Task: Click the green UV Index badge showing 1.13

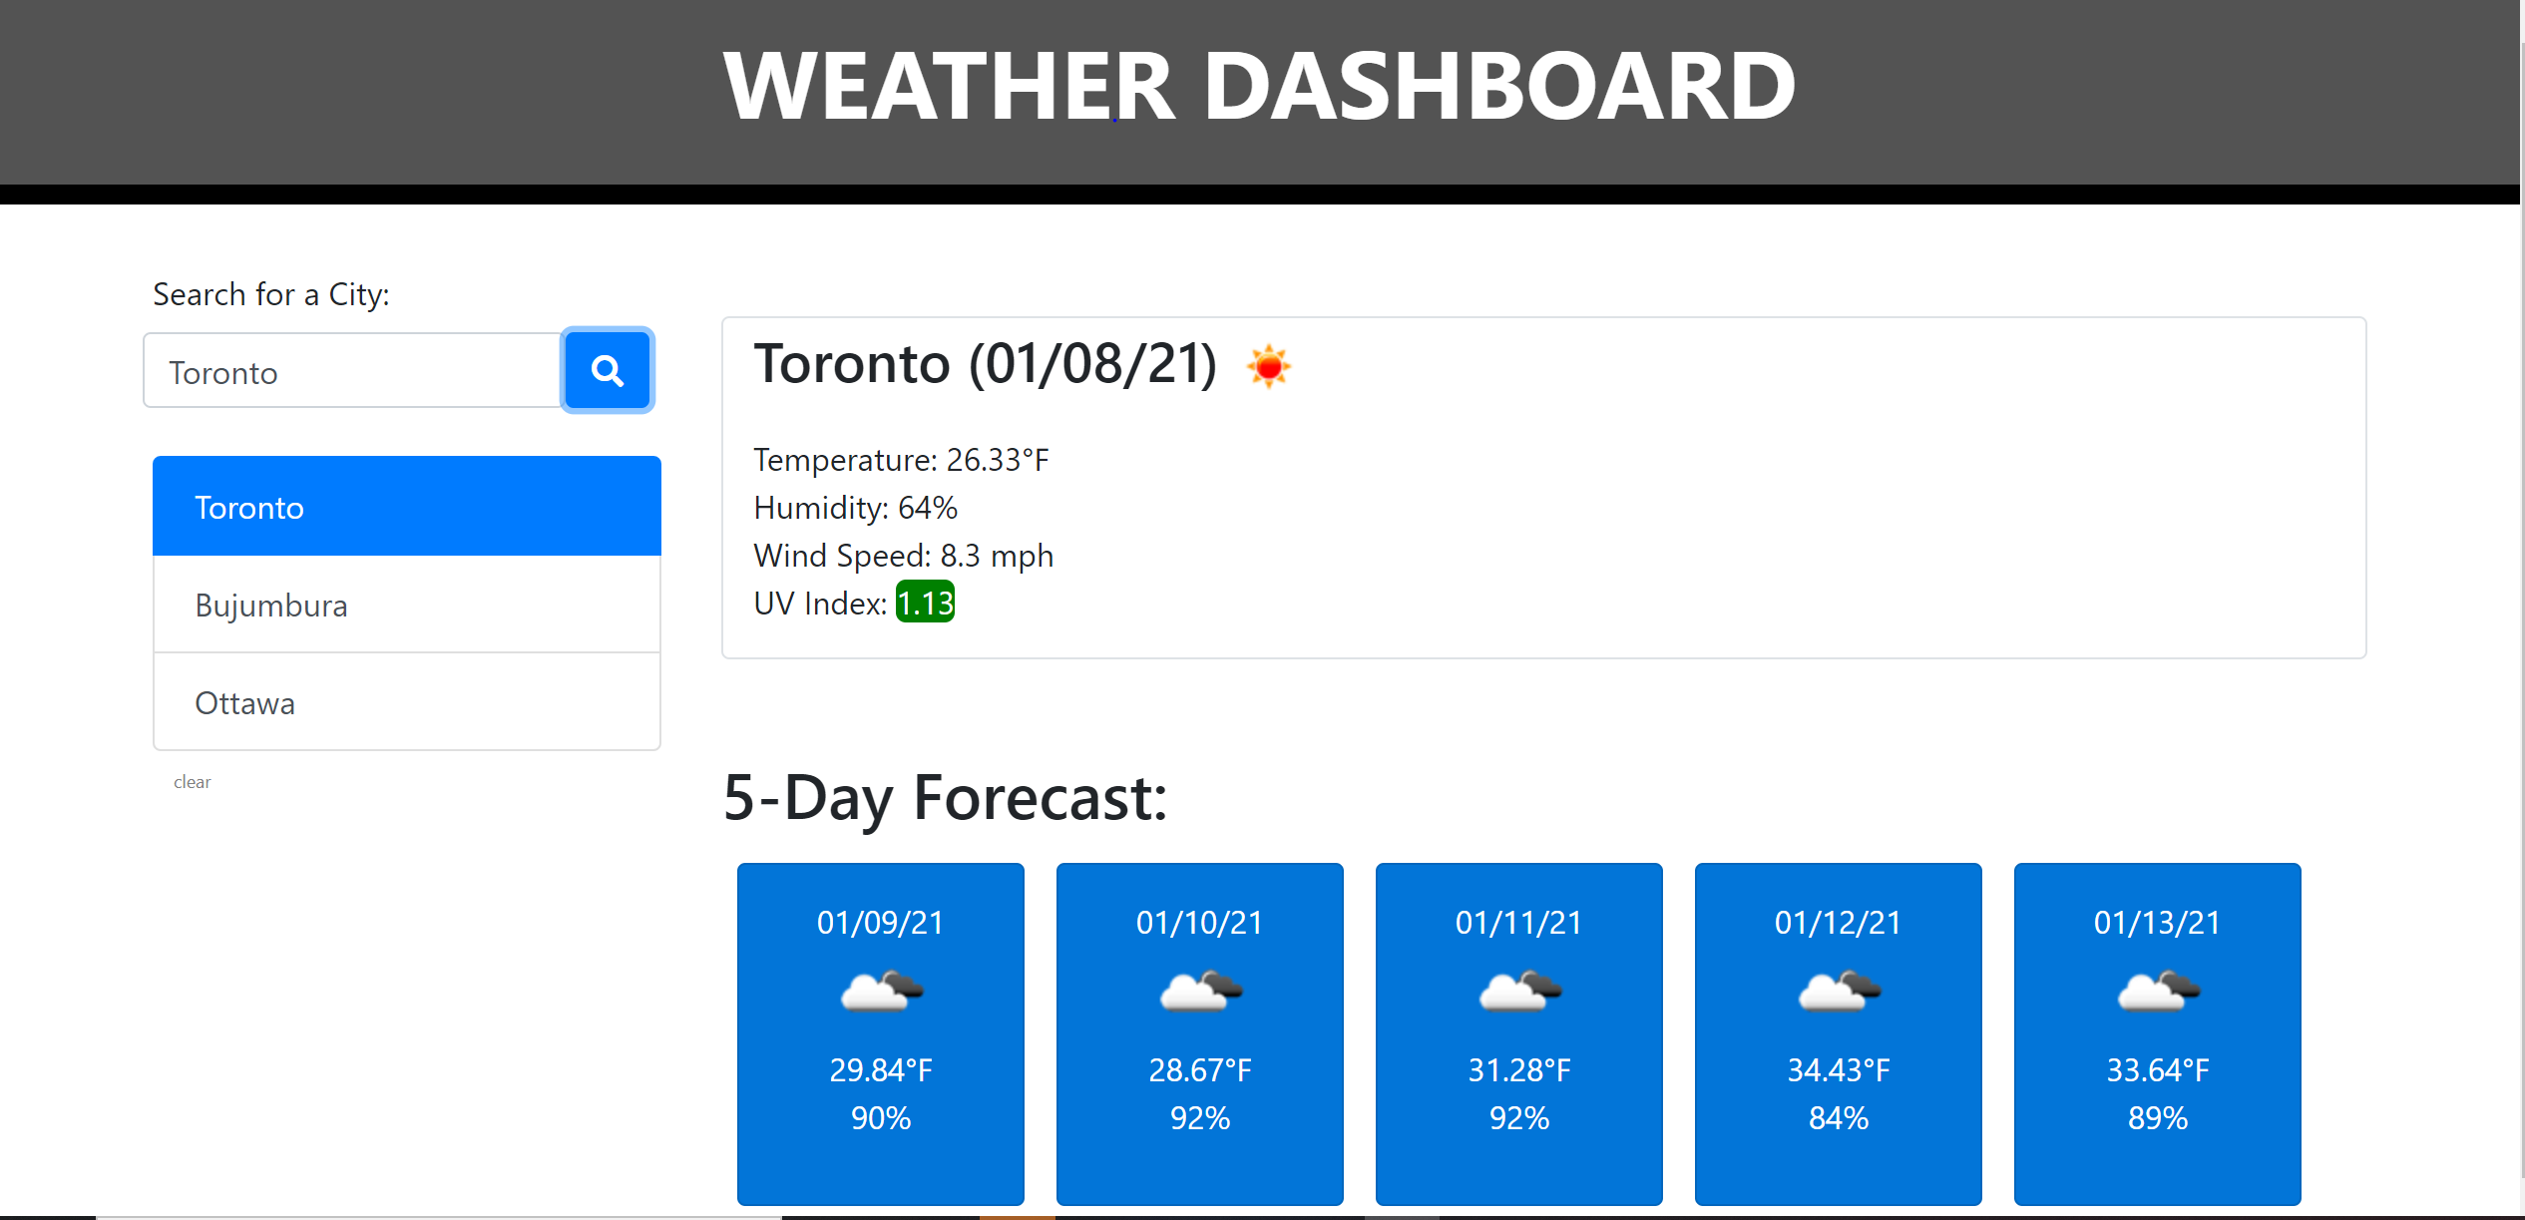Action: click(925, 602)
